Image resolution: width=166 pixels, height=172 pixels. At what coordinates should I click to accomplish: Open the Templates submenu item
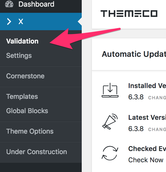click(22, 96)
